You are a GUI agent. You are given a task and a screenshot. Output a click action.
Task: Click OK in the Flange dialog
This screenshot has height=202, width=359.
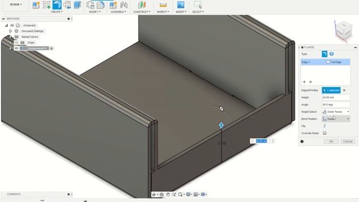pyautogui.click(x=331, y=141)
